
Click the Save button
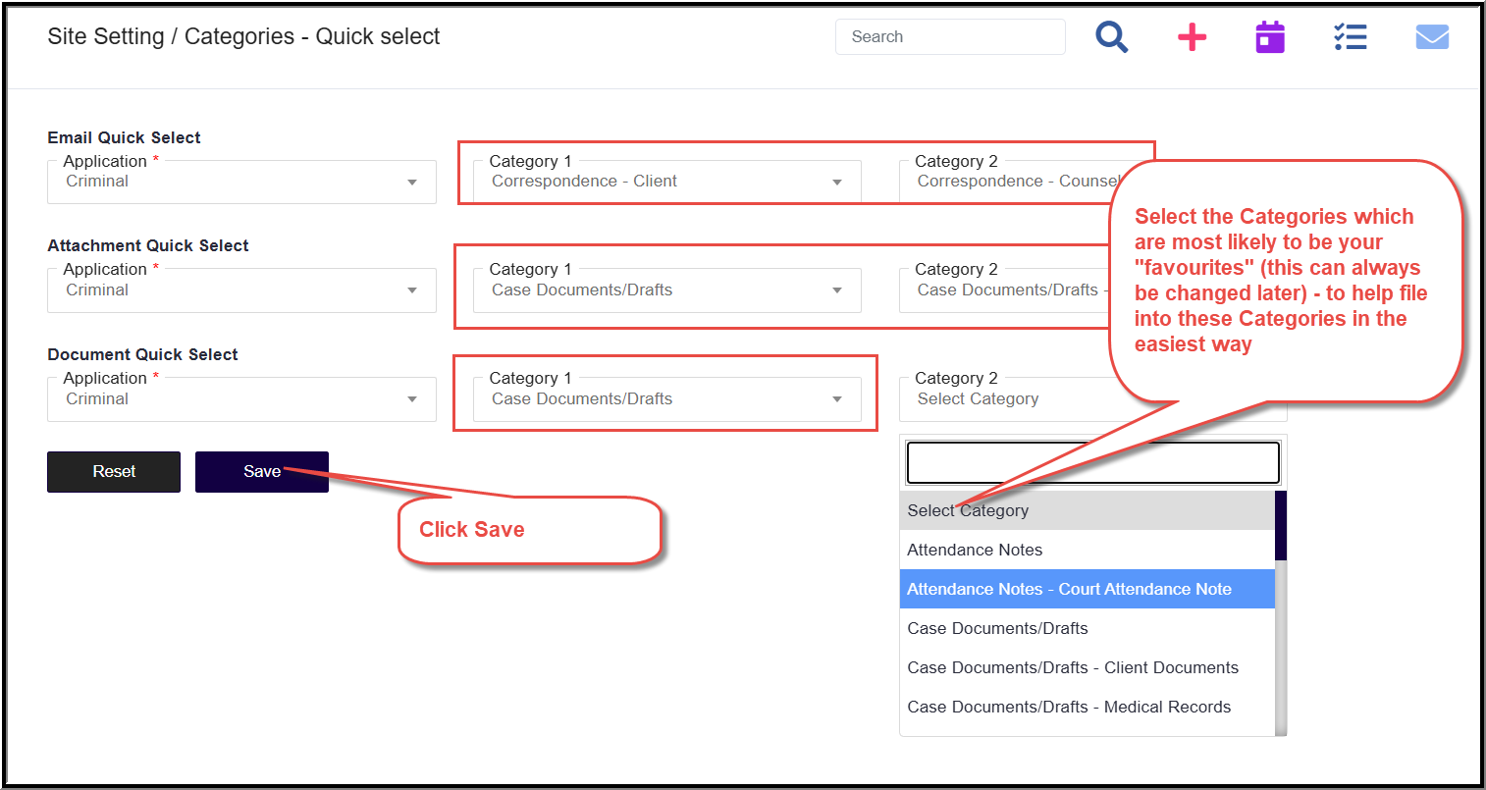[x=262, y=472]
